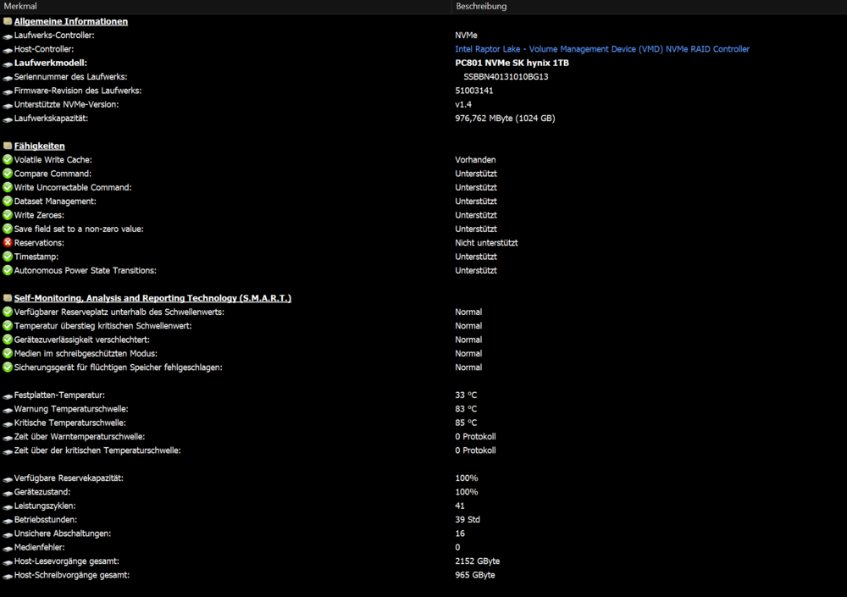
Task: Select the Firmware-Revision des Laufwerks row
Action: pos(77,91)
